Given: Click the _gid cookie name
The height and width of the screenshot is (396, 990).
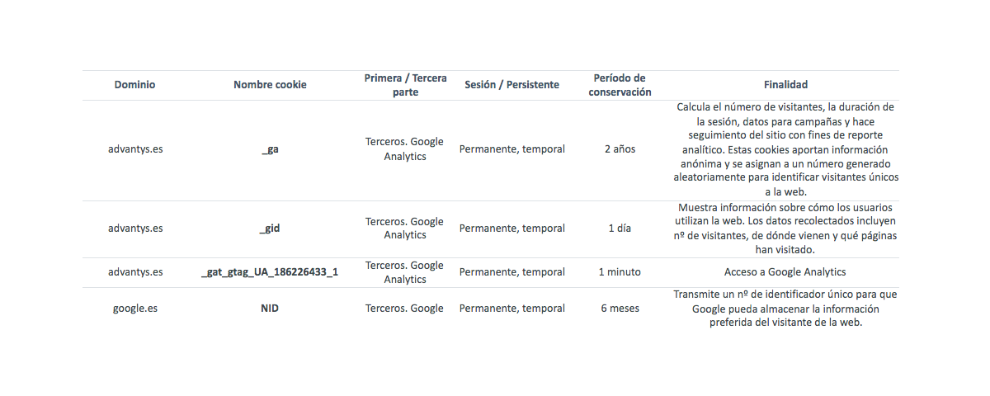Looking at the screenshot, I should point(270,229).
